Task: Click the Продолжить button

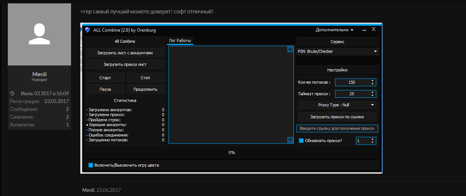Action: (x=145, y=89)
